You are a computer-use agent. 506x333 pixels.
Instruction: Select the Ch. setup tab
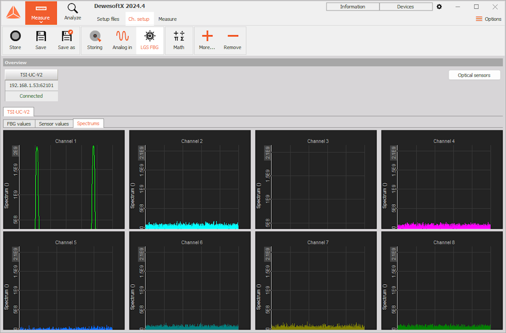139,19
